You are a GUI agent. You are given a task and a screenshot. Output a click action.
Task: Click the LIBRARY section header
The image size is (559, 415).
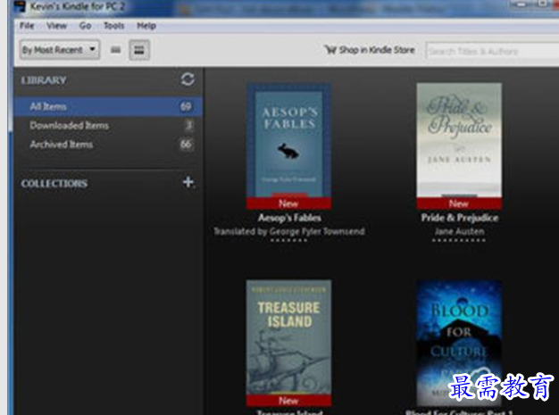(x=44, y=80)
